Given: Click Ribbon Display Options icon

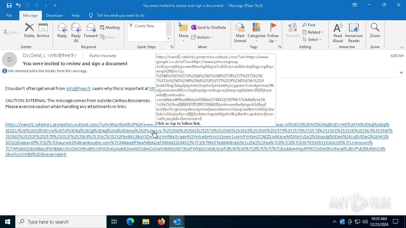Looking at the screenshot, I should (x=355, y=5).
